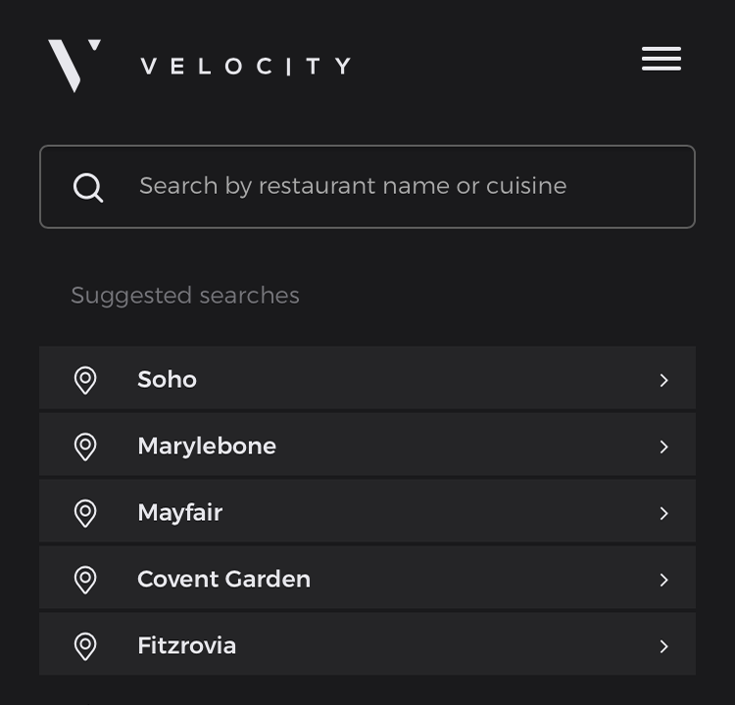Open Covent Garden chevron arrow
The width and height of the screenshot is (735, 705).
(663, 580)
